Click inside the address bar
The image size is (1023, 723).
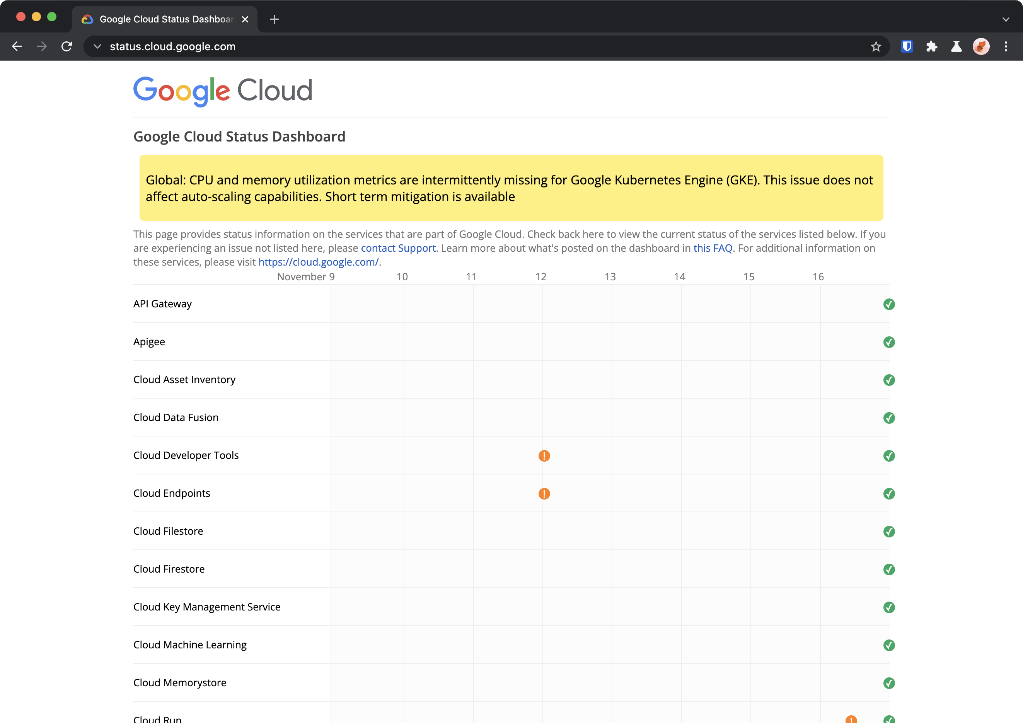tap(312, 46)
